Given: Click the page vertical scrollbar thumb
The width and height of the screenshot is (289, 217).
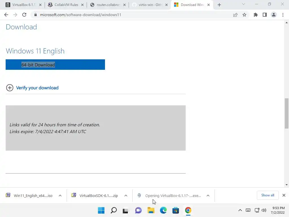Looking at the screenshot, I should tap(286, 114).
